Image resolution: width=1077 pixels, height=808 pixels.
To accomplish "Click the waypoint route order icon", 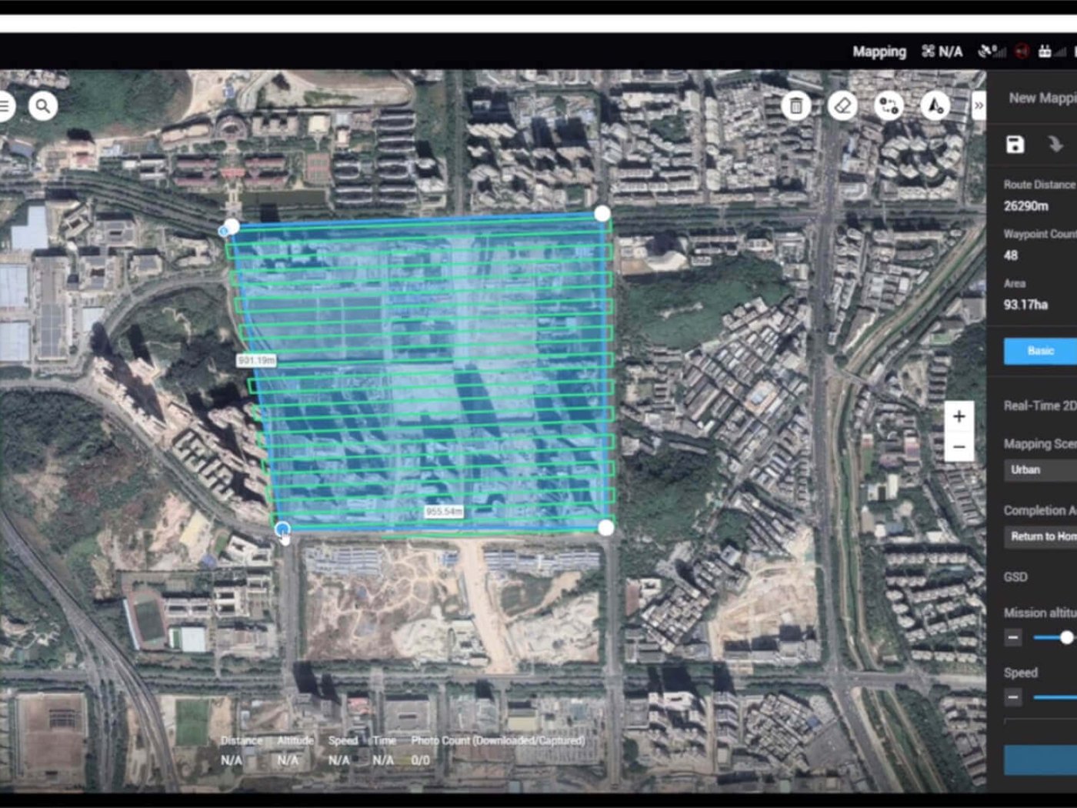I will (x=889, y=105).
